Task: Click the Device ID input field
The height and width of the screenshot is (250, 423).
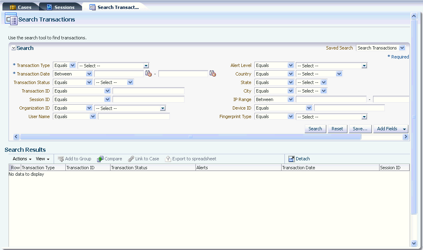Action: pos(349,108)
